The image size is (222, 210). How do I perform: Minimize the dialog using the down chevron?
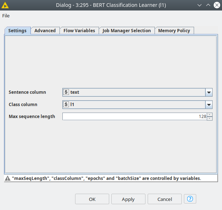(x=200, y=5)
